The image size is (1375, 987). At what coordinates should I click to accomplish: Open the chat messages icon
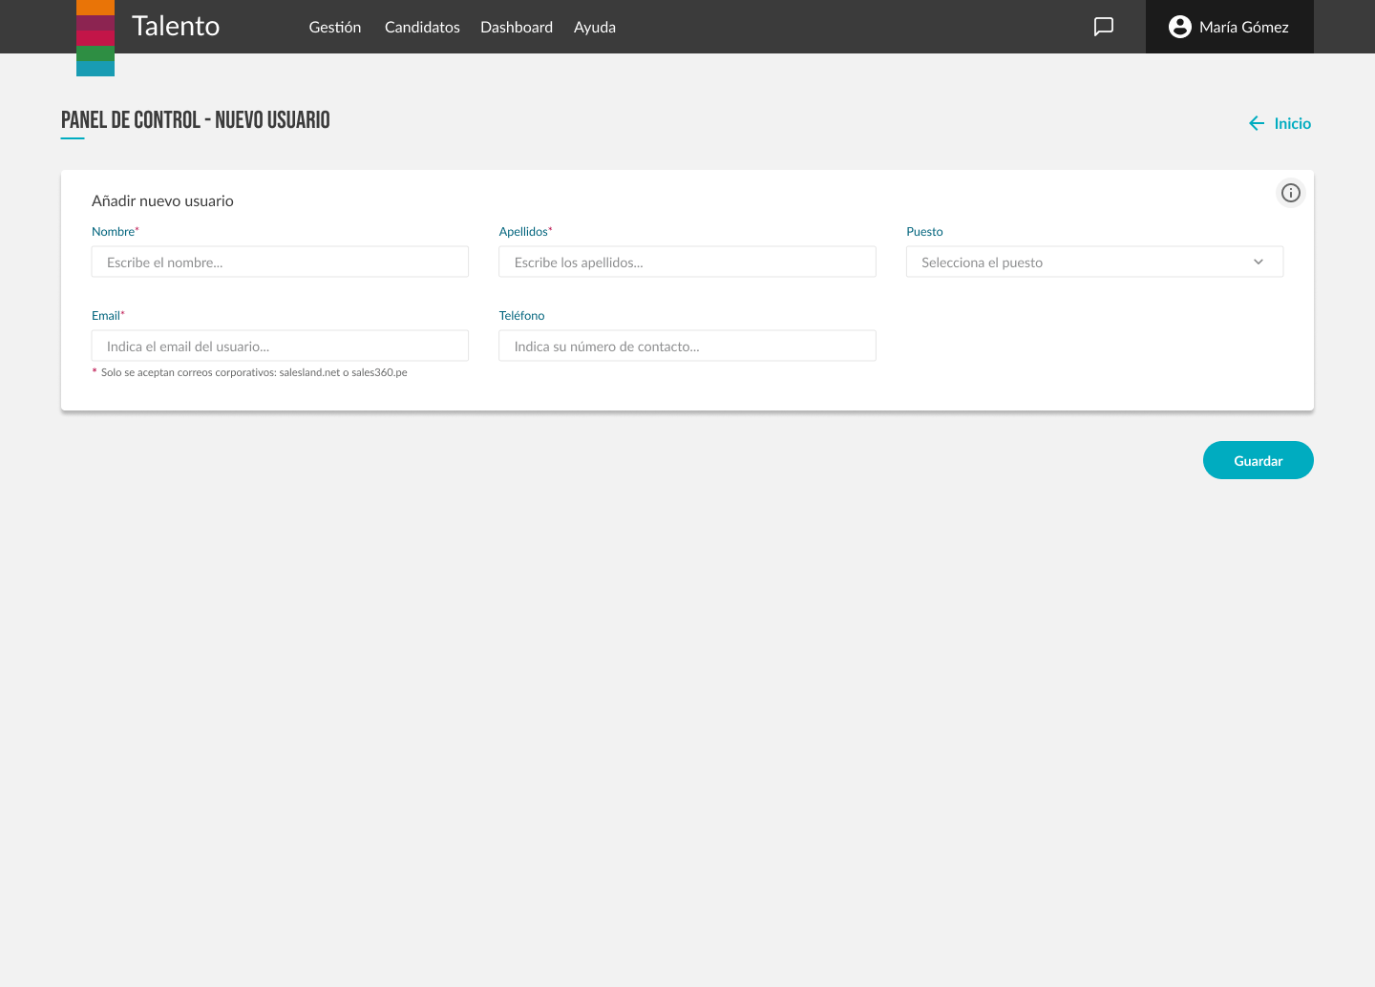(1104, 27)
